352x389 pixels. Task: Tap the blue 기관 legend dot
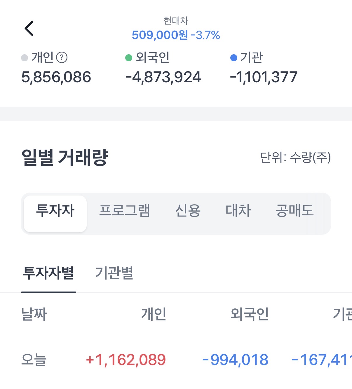(233, 58)
